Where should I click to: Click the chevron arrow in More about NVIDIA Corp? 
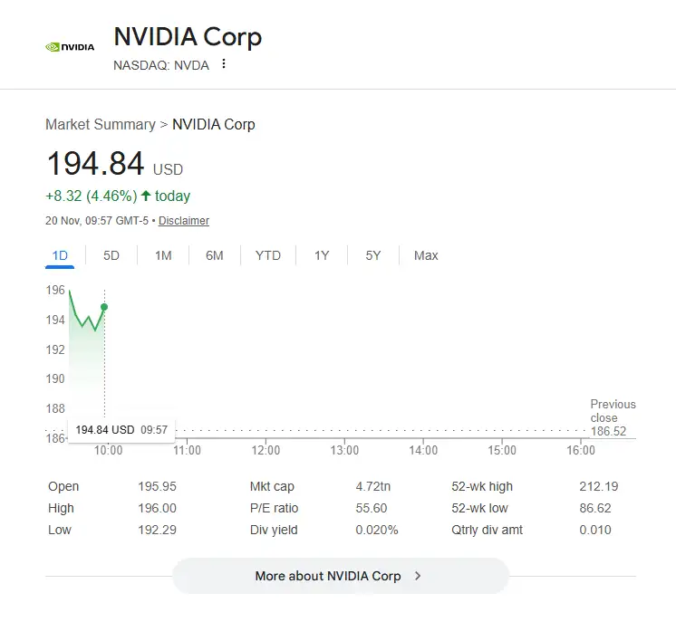point(418,576)
